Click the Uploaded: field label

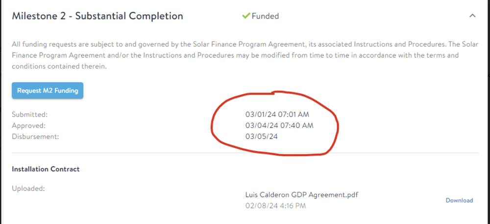28,188
